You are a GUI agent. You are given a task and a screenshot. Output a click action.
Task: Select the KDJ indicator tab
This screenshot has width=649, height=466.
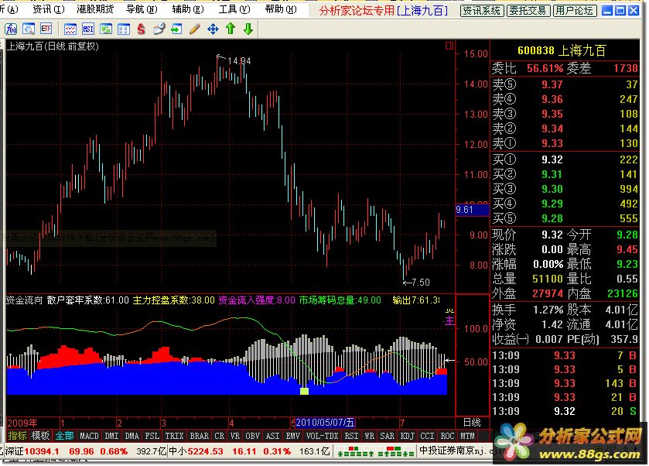pos(408,436)
